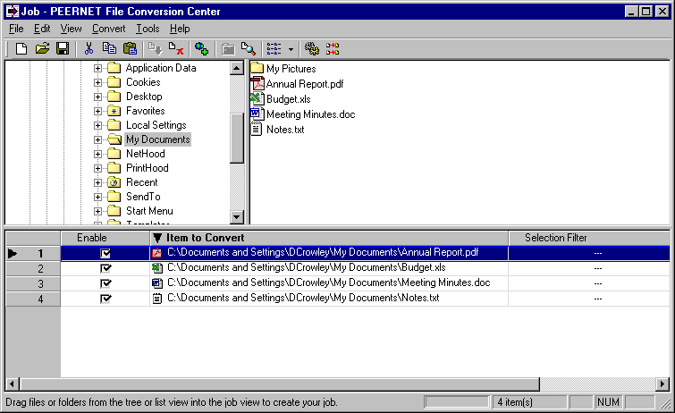Click the Item to Convert column header

[329, 238]
